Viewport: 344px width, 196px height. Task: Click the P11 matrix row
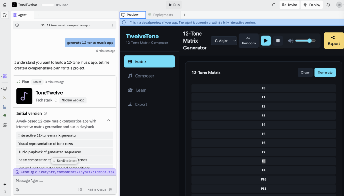coord(263,189)
